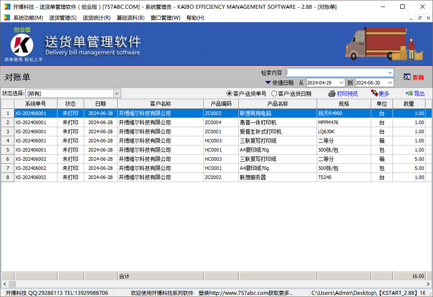Click the 更多 link text
The height and width of the screenshot is (297, 433).
tap(384, 94)
